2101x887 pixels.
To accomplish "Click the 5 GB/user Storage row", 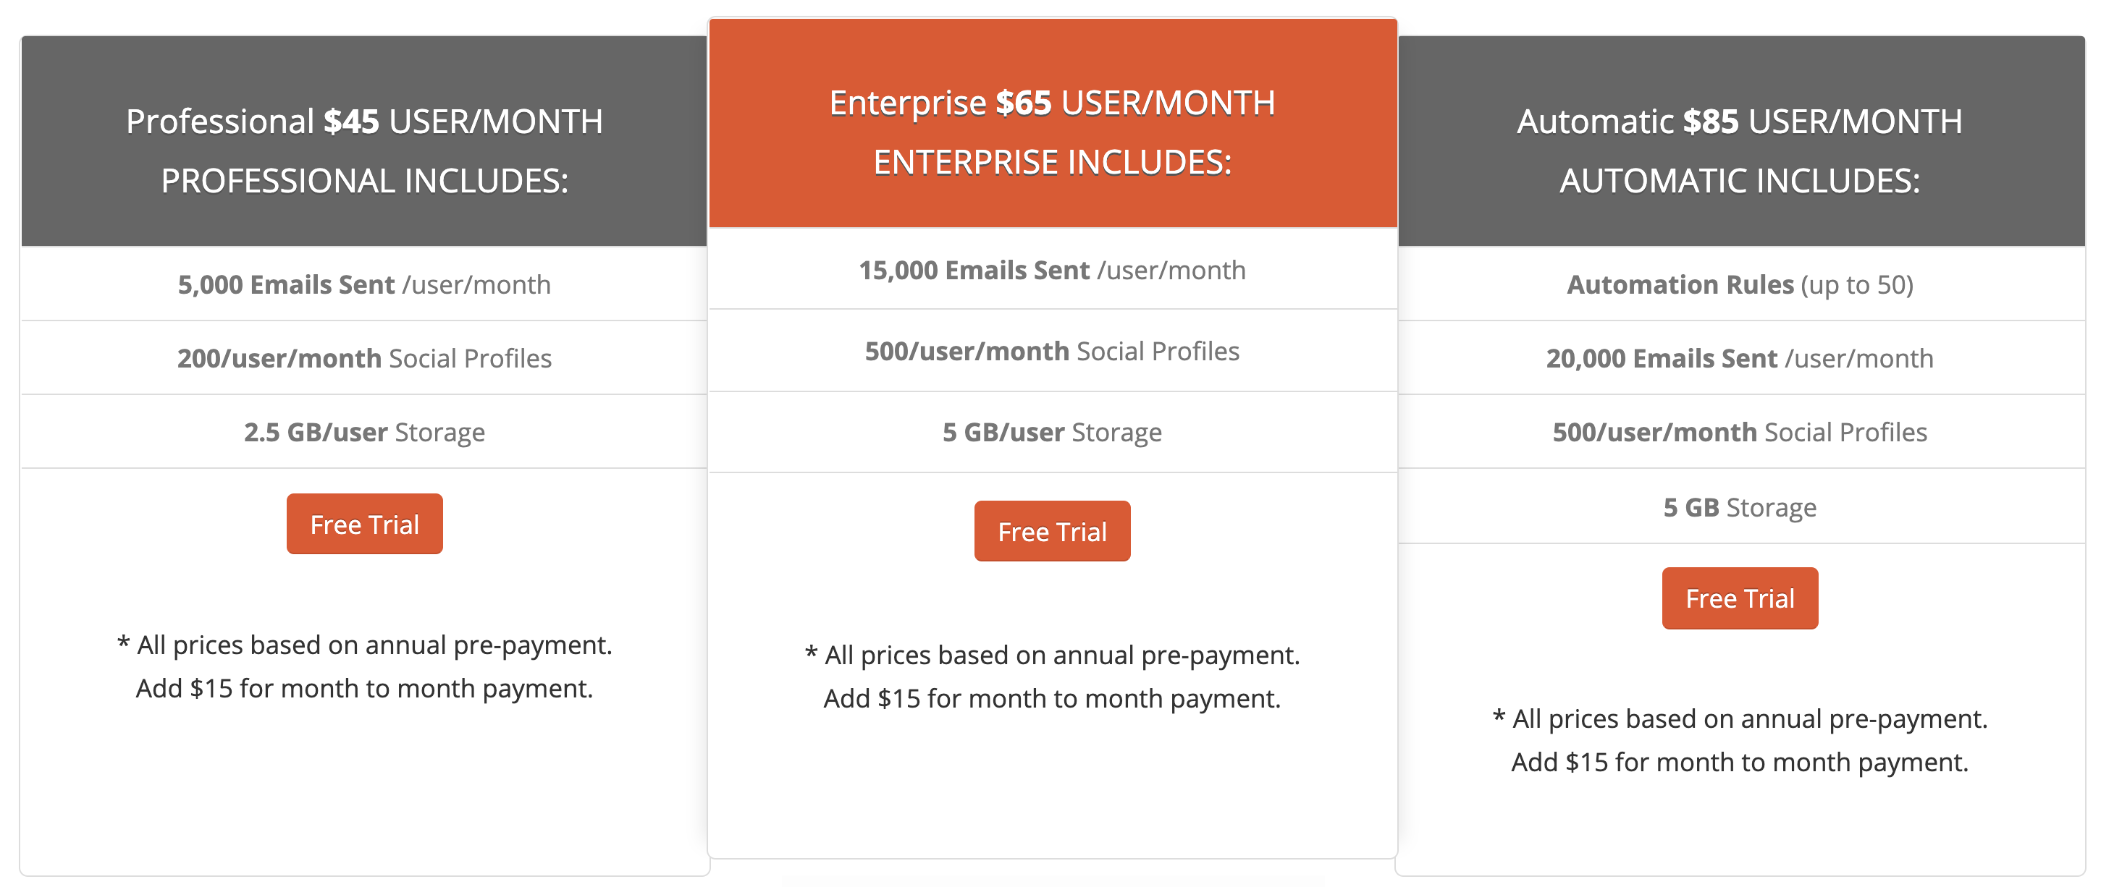I will 1053,432.
